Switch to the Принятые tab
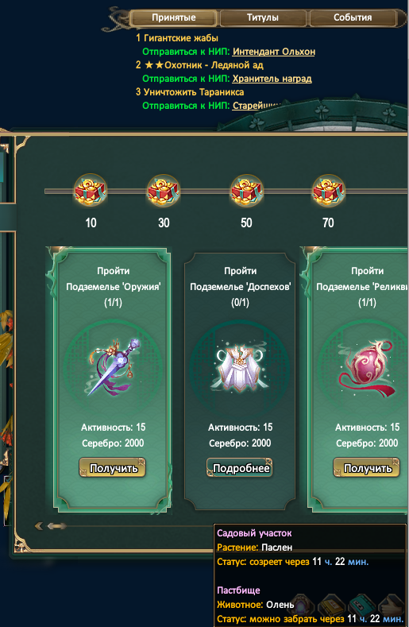Image resolution: width=409 pixels, height=627 pixels. pos(173,17)
